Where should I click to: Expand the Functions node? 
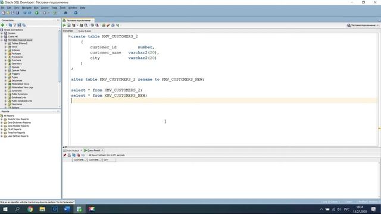5,60
